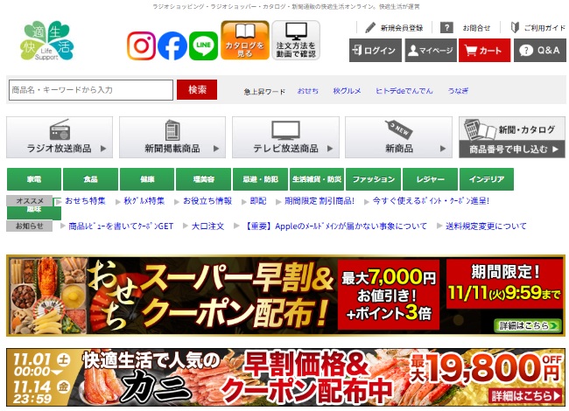Select the ファッション category tab

(x=374, y=179)
